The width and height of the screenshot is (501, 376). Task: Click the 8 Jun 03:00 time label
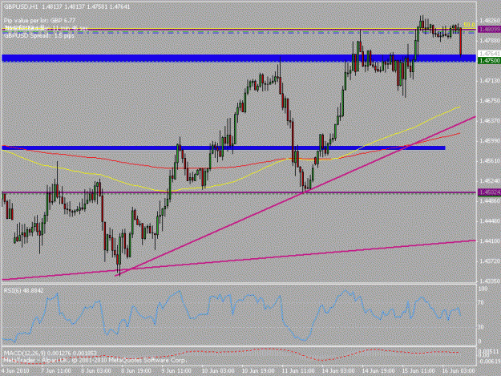(x=96, y=371)
